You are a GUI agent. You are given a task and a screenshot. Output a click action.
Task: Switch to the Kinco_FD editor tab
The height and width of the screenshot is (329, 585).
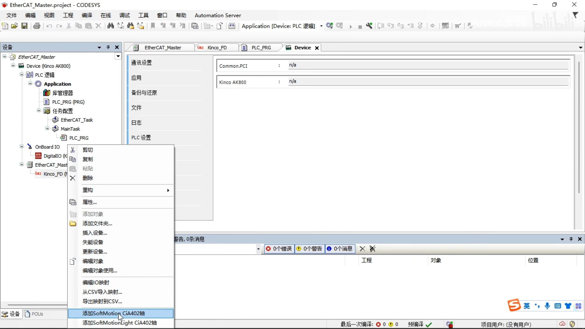coord(217,48)
